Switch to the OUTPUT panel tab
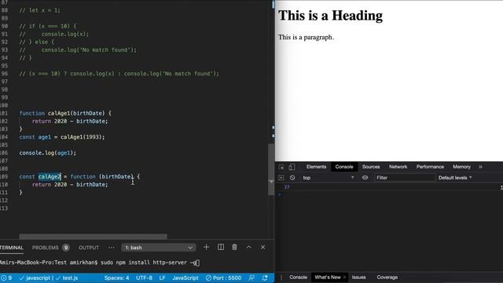This screenshot has height=283, width=503. pos(89,248)
